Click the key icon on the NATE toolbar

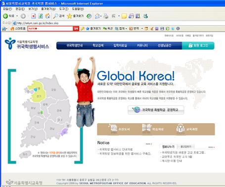(x=83, y=29)
